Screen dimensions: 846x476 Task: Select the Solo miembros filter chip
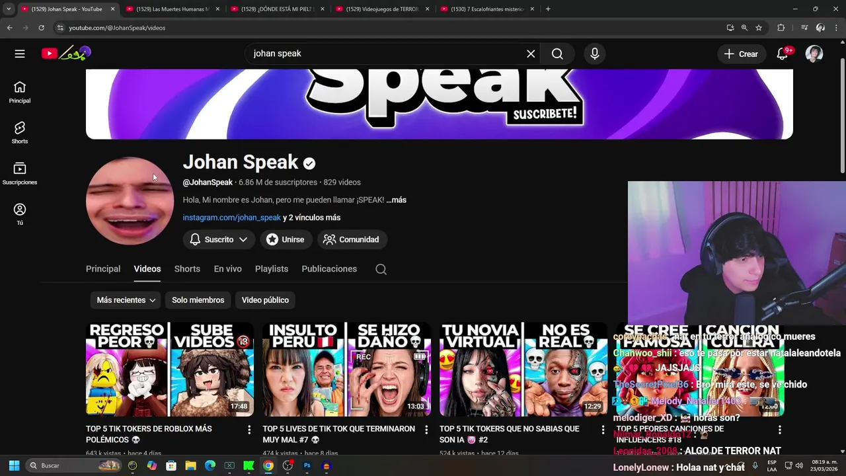(x=198, y=300)
